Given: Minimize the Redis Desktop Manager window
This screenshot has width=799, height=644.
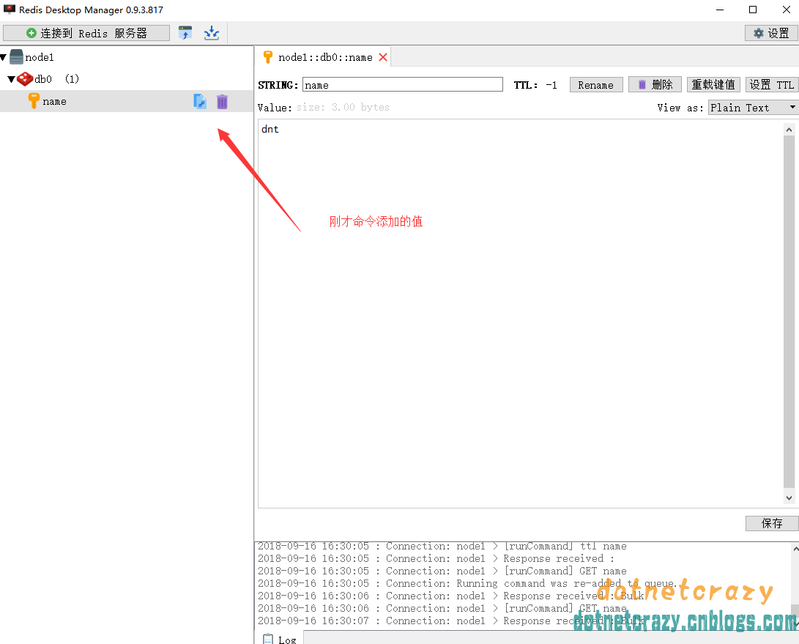Looking at the screenshot, I should [719, 10].
